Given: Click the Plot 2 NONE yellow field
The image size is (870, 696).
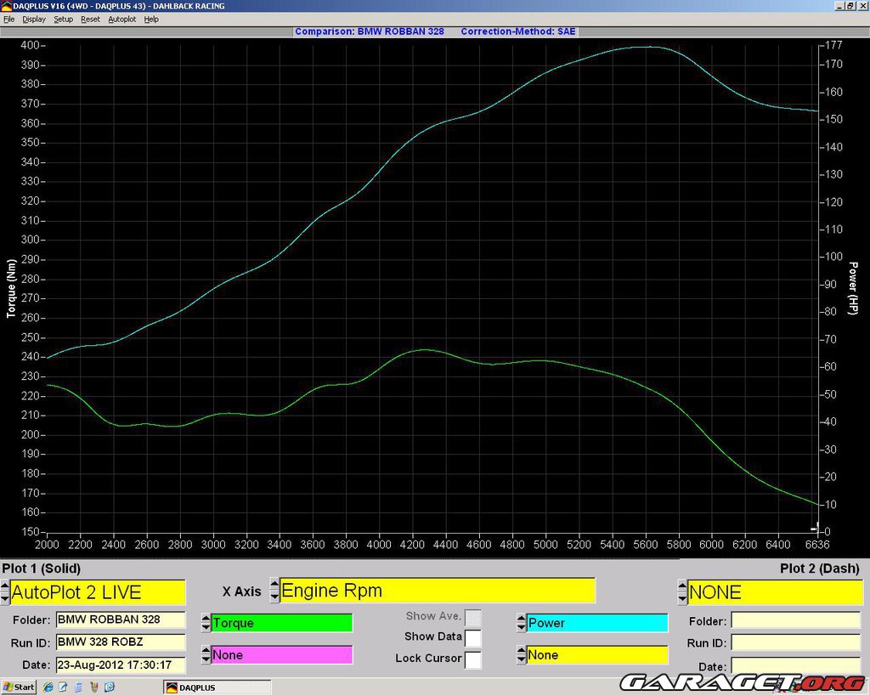Looking at the screenshot, I should click(x=775, y=592).
